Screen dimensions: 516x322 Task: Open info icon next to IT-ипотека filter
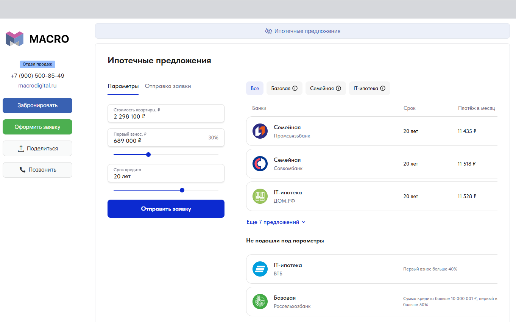pyautogui.click(x=383, y=88)
